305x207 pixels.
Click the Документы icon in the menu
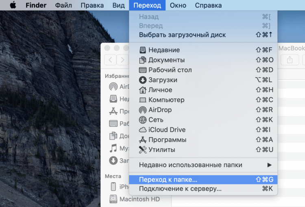[143, 60]
